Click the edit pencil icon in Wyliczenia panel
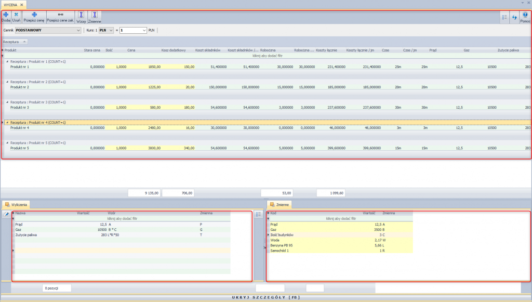The height and width of the screenshot is (302, 532). point(6,214)
